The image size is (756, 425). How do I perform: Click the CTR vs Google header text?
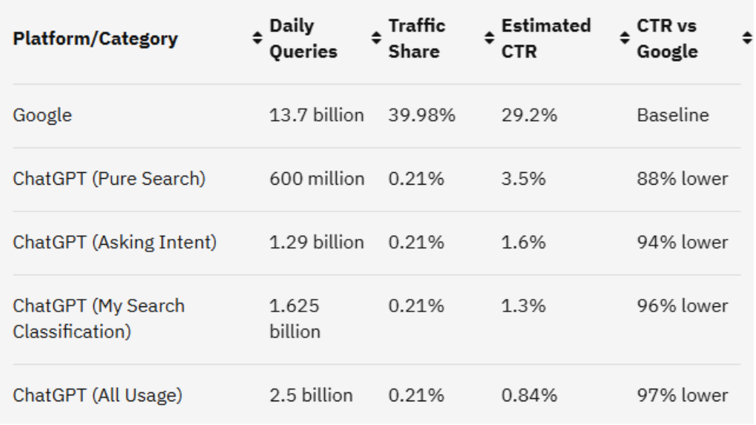click(x=667, y=39)
